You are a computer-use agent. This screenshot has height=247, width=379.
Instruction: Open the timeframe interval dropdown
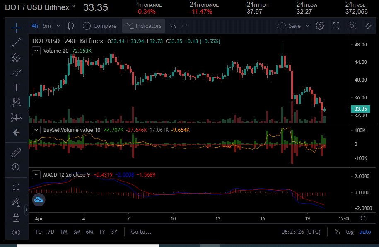pyautogui.click(x=58, y=26)
